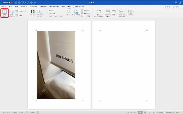The height and width of the screenshot is (114, 183).
Task: Click the spelling check icon in status bar
Action: (x=27, y=112)
